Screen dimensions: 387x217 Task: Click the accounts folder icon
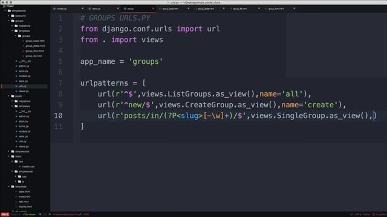pos(13,16)
